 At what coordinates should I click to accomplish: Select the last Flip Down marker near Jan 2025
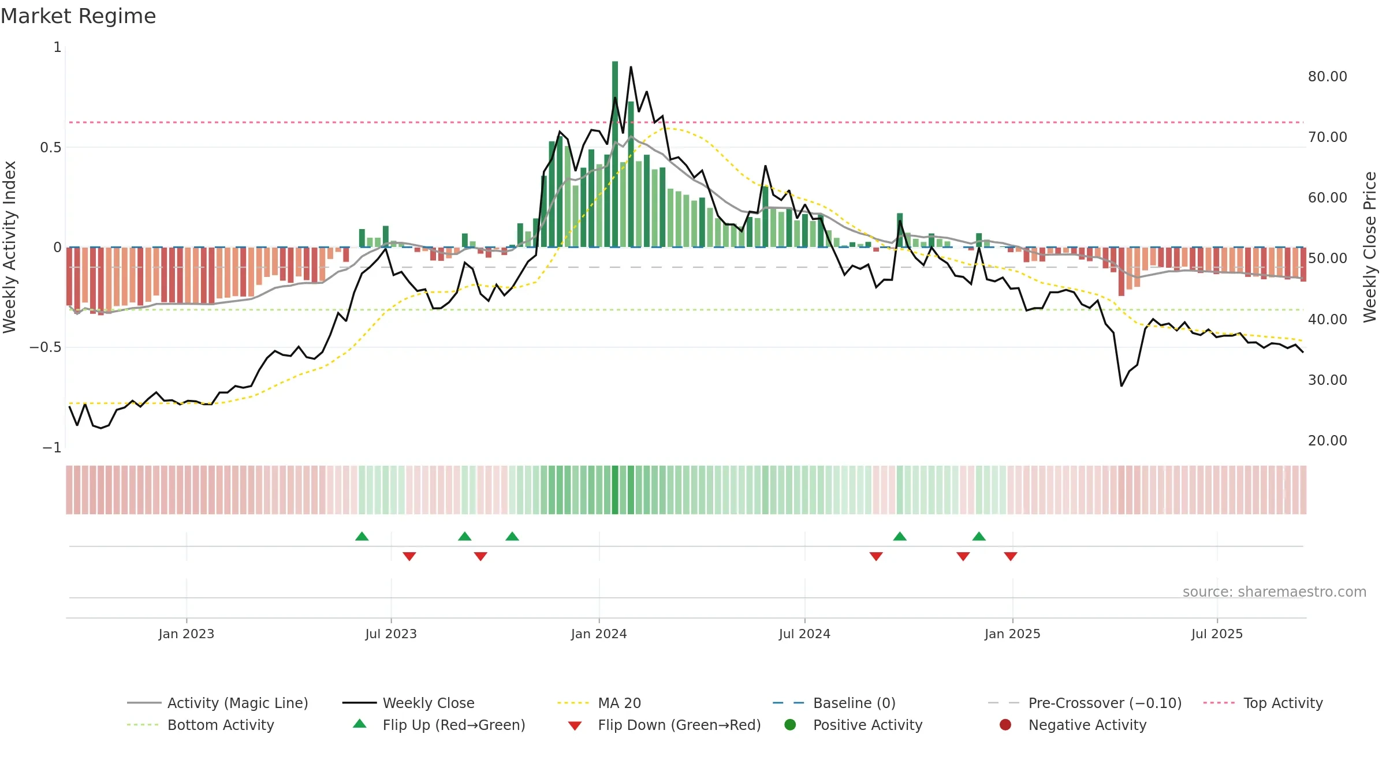coord(1011,556)
